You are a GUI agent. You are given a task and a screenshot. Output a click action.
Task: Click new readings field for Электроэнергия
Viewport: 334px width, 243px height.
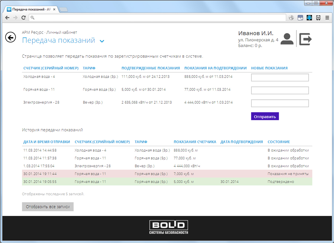point(280,103)
